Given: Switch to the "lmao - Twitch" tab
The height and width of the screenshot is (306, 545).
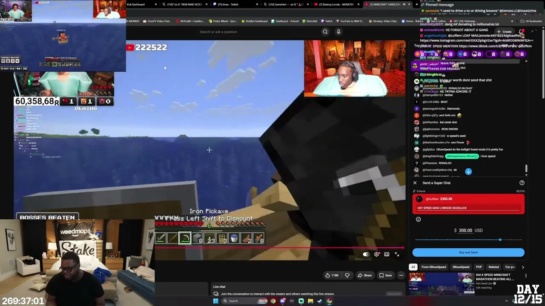Looking at the screenshot, I should 235,4.
